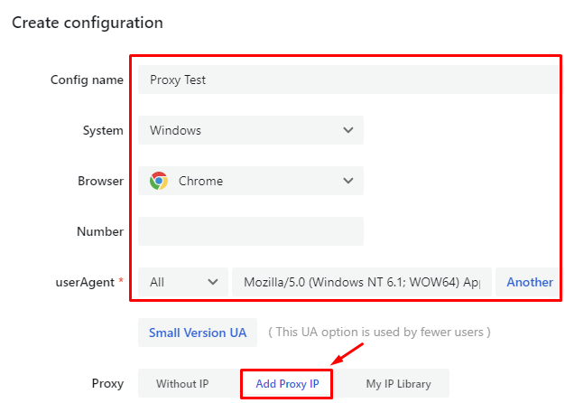Image resolution: width=565 pixels, height=403 pixels.
Task: Click the Config name input field
Action: 347,80
